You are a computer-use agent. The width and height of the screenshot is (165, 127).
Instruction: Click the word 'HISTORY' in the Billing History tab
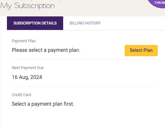(93, 23)
